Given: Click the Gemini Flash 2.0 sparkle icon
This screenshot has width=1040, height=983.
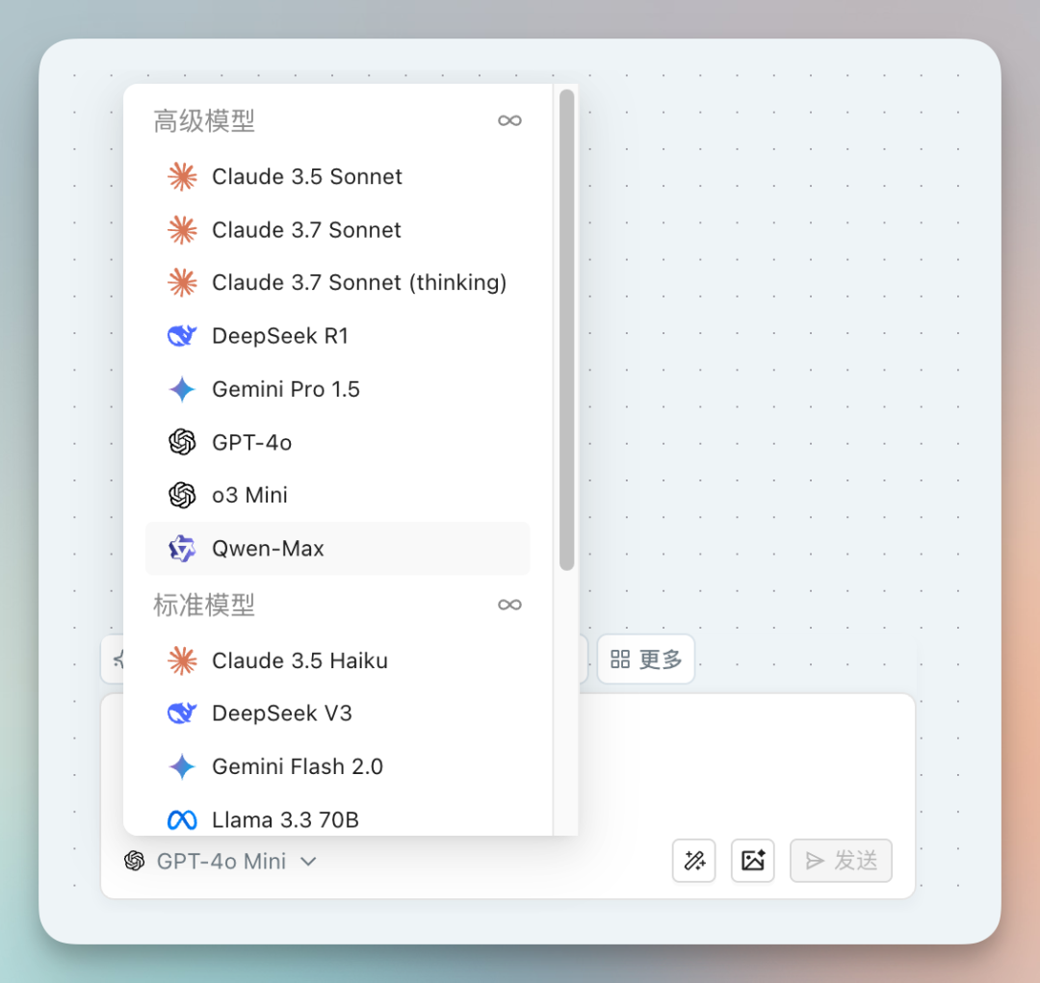Looking at the screenshot, I should (182, 766).
